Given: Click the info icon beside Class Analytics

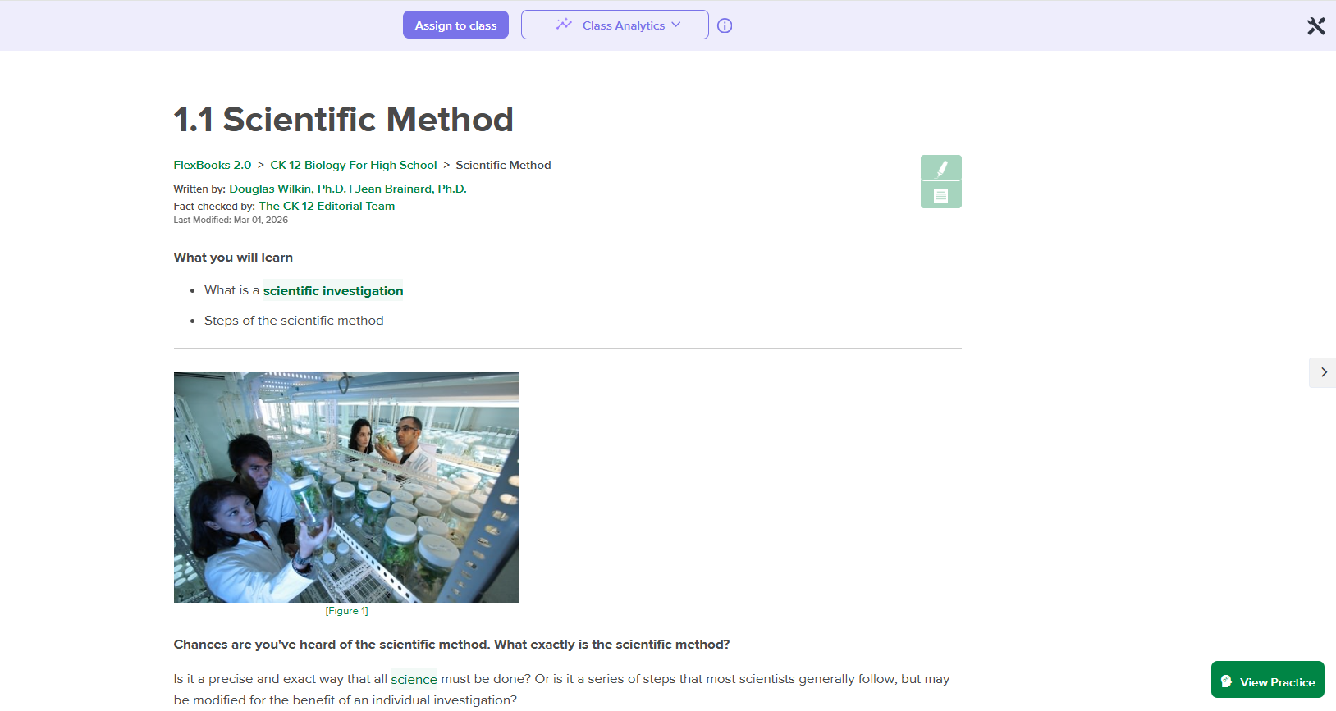Looking at the screenshot, I should tap(725, 25).
